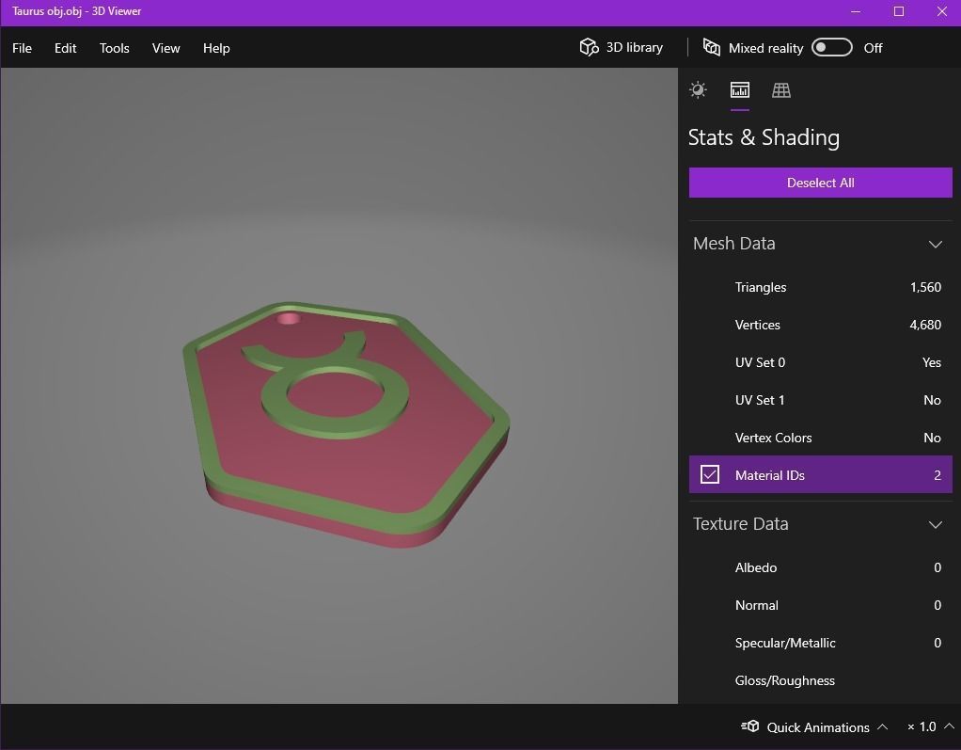Click the Quick Animations label
The image size is (961, 750).
point(817,727)
